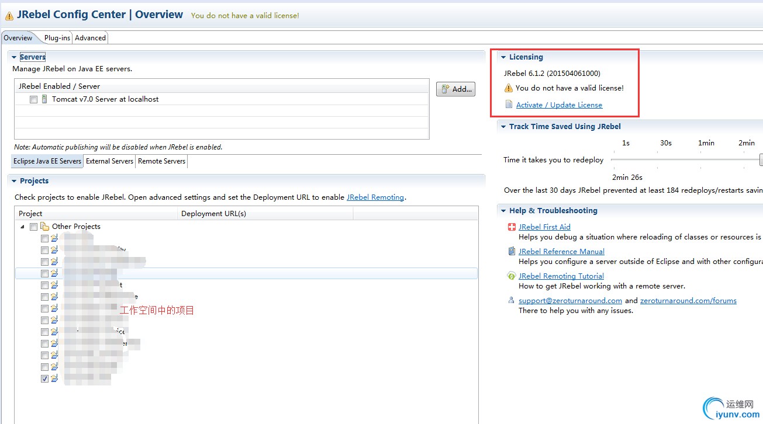Collapse the Licensing section
The image size is (763, 424).
pos(503,57)
